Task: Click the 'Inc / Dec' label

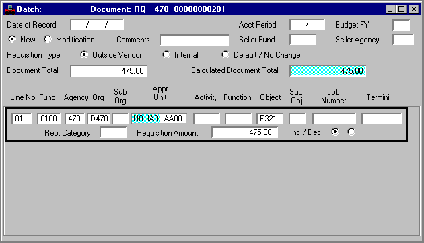Action: pyautogui.click(x=306, y=132)
